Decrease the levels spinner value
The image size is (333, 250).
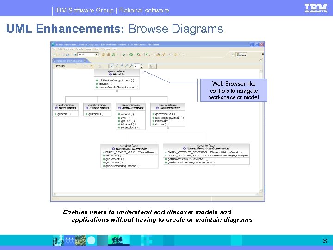click(142, 68)
